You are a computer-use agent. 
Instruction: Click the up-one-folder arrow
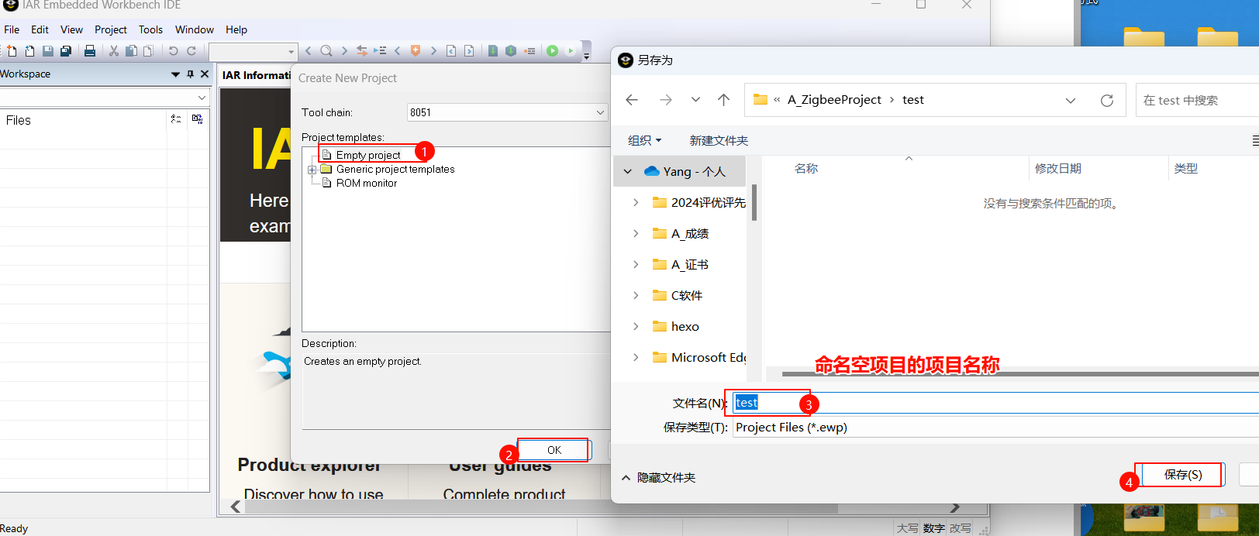coord(723,100)
